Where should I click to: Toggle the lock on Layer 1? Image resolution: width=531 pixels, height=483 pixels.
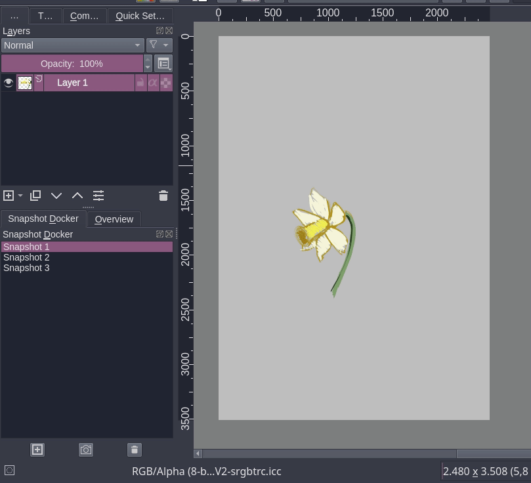[140, 83]
